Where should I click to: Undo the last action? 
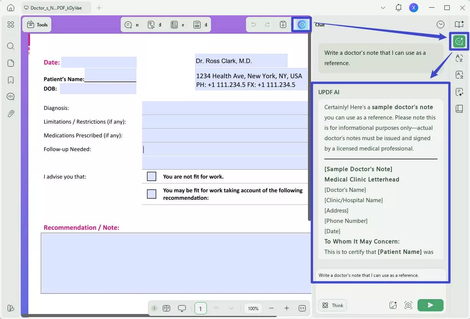(254, 25)
